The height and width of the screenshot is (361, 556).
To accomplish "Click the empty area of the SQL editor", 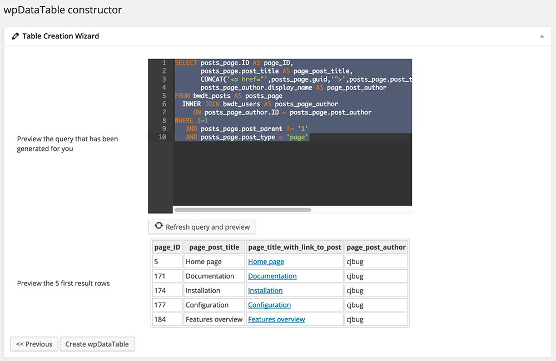I will click(x=292, y=173).
